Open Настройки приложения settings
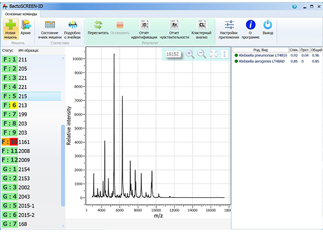The width and height of the screenshot is (323, 232). click(x=229, y=30)
